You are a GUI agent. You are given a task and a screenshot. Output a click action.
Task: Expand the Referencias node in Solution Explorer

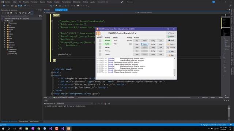[x=5, y=23]
